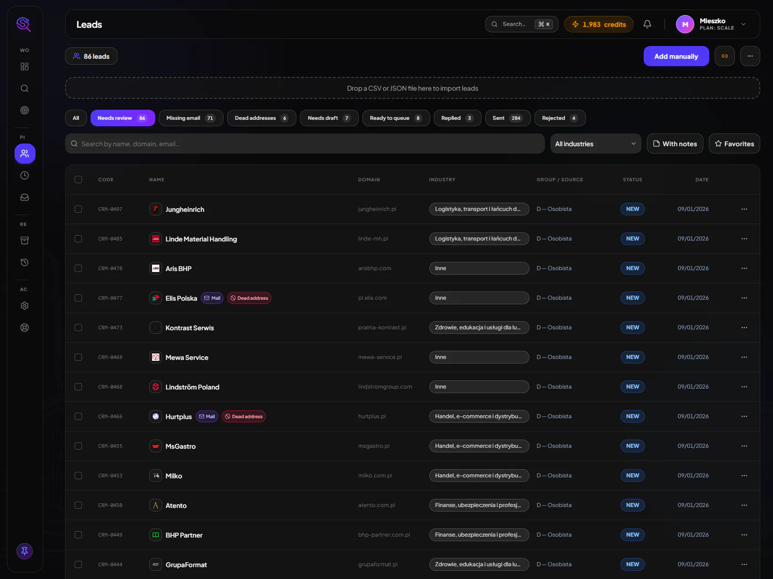Image resolution: width=773 pixels, height=579 pixels.
Task: Open the dashboard grid icon in sidebar
Action: coord(25,67)
